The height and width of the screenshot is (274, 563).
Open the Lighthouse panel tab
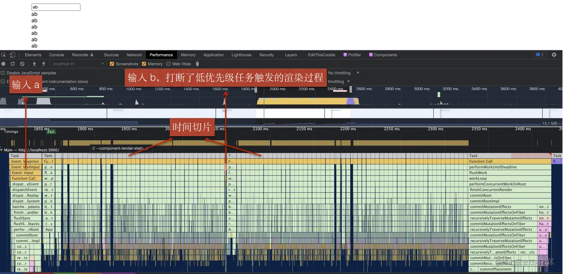point(241,55)
